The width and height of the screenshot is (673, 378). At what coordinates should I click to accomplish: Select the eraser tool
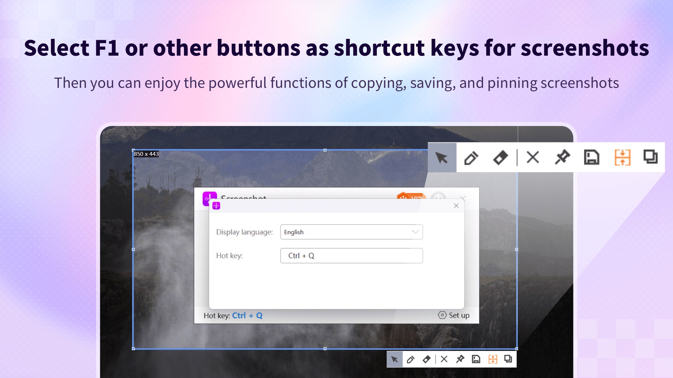coord(501,158)
